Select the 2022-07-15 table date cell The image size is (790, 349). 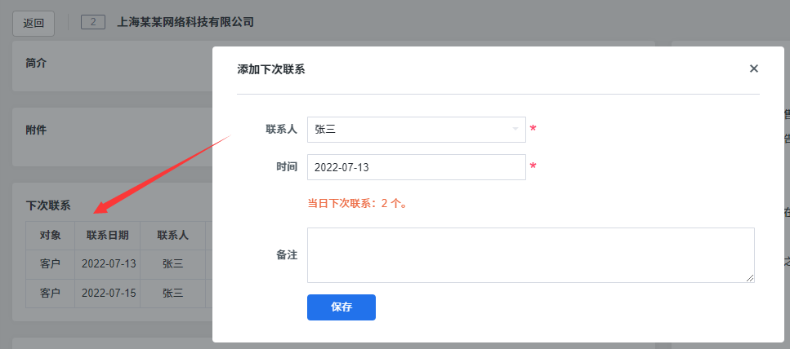point(108,293)
